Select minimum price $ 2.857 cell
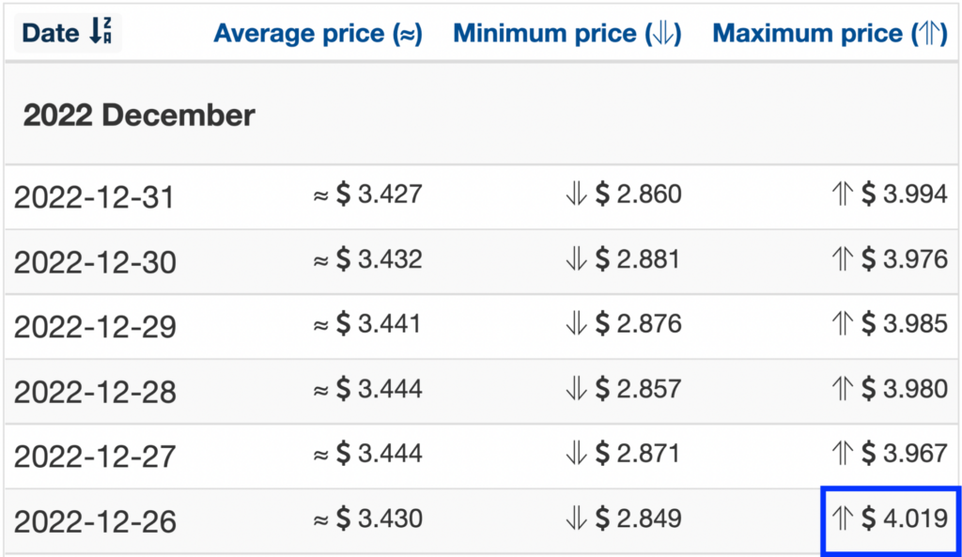 point(624,389)
